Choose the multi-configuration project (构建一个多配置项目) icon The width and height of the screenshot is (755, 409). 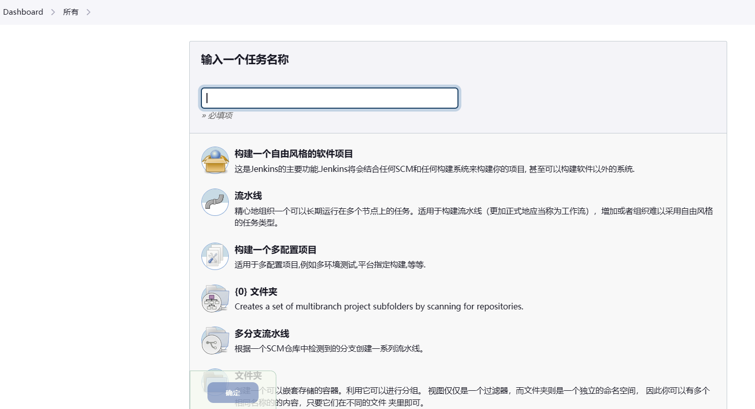(x=215, y=256)
